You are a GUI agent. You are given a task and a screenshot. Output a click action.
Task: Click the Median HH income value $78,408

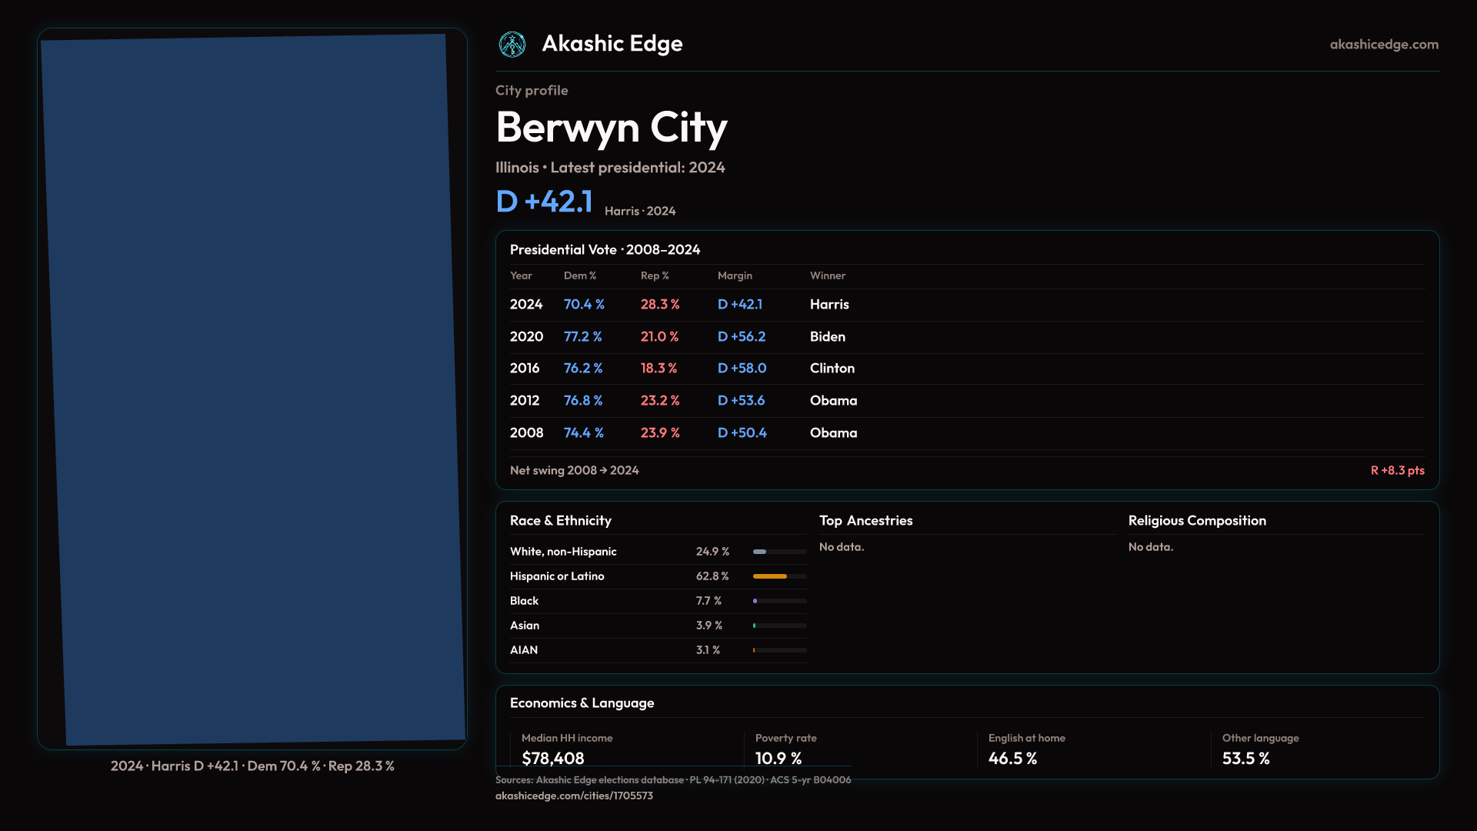(552, 759)
